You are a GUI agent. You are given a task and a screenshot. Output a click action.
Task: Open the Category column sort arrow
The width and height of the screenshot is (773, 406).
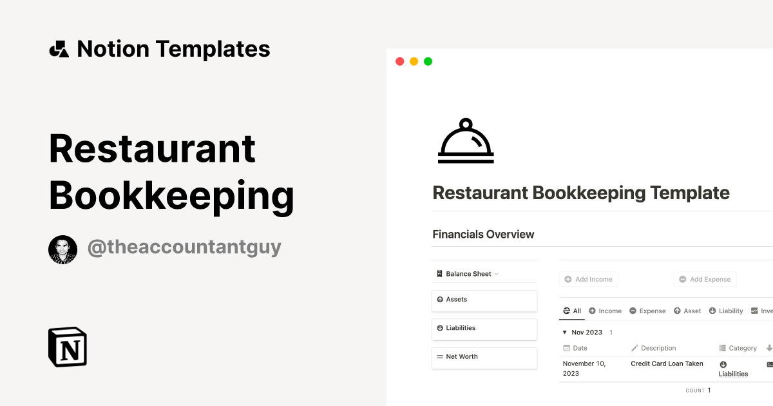point(770,348)
